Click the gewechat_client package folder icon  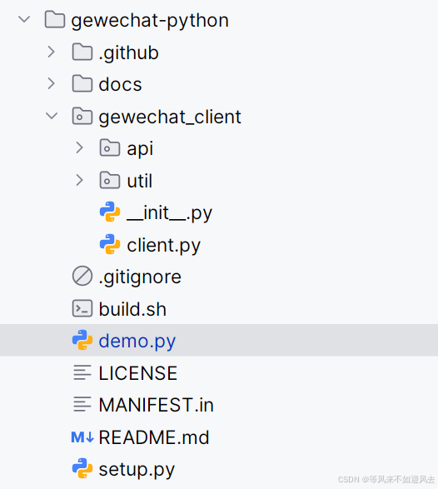click(82, 116)
